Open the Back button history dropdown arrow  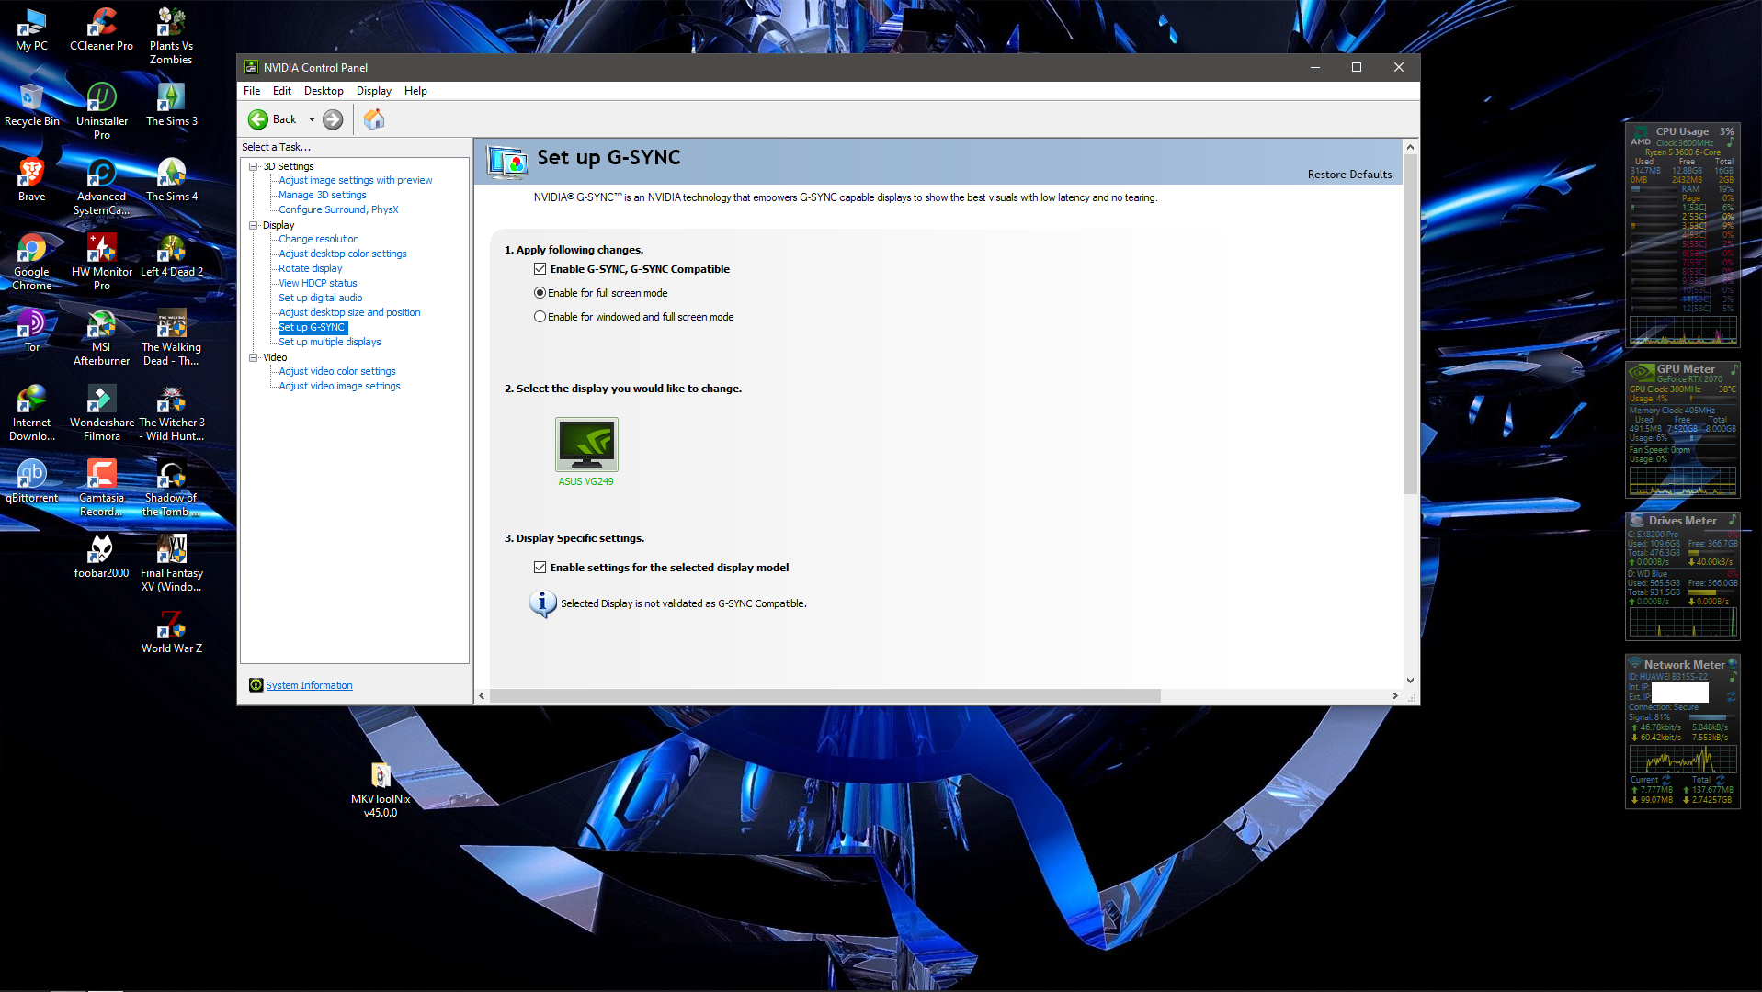pyautogui.click(x=312, y=119)
